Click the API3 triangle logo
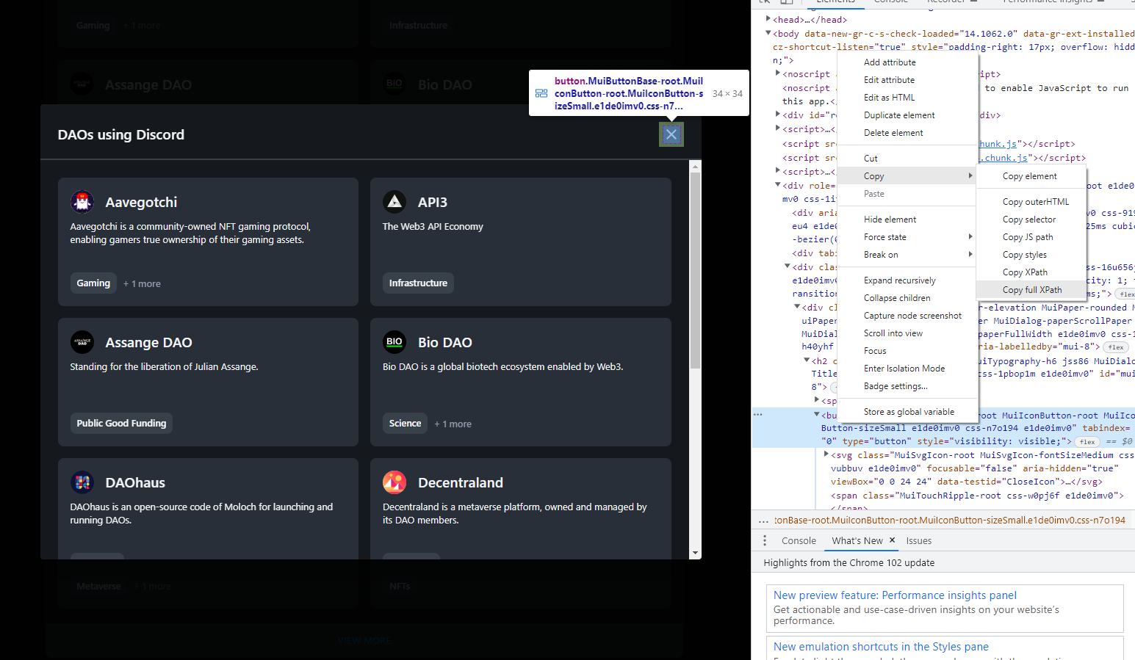The width and height of the screenshot is (1135, 660). tap(394, 202)
